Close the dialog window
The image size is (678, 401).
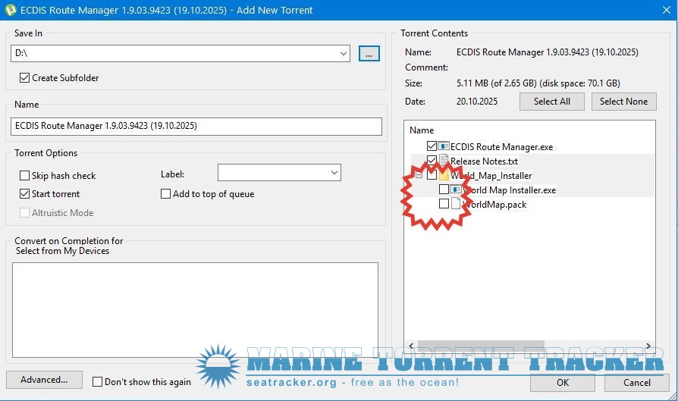[667, 10]
